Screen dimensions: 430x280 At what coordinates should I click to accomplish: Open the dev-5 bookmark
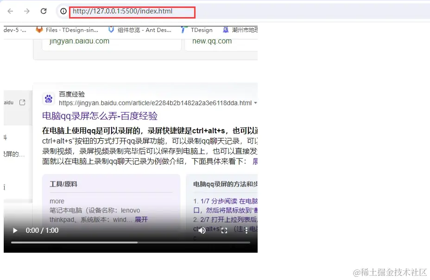click(x=15, y=30)
